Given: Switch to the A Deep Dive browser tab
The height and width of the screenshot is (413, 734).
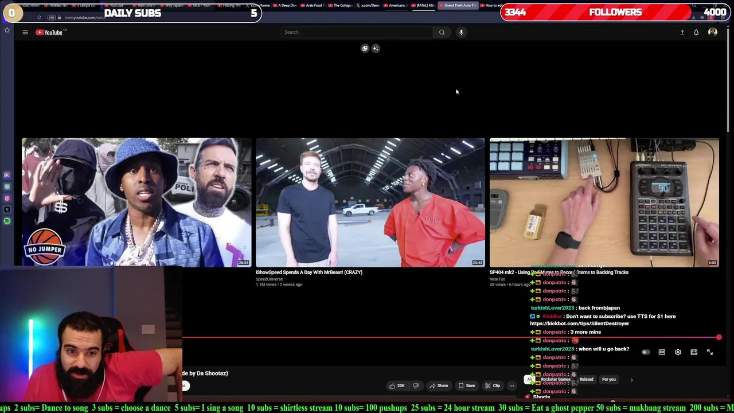Looking at the screenshot, I should (x=285, y=5).
